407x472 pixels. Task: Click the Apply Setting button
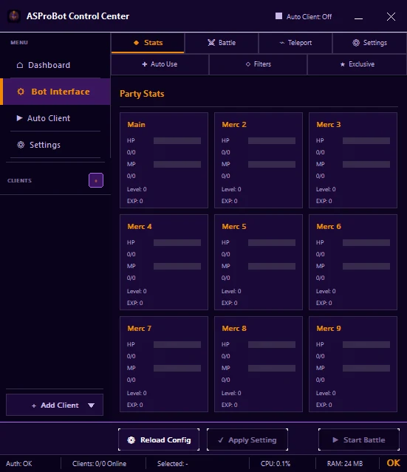[x=247, y=439]
